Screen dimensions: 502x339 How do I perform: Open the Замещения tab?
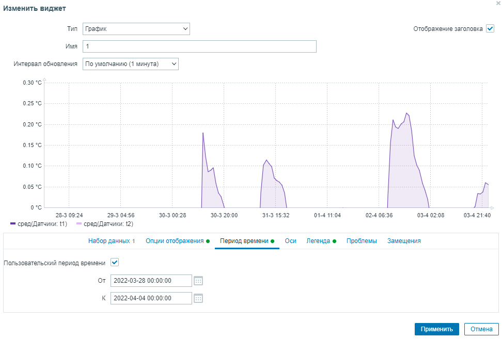click(404, 241)
